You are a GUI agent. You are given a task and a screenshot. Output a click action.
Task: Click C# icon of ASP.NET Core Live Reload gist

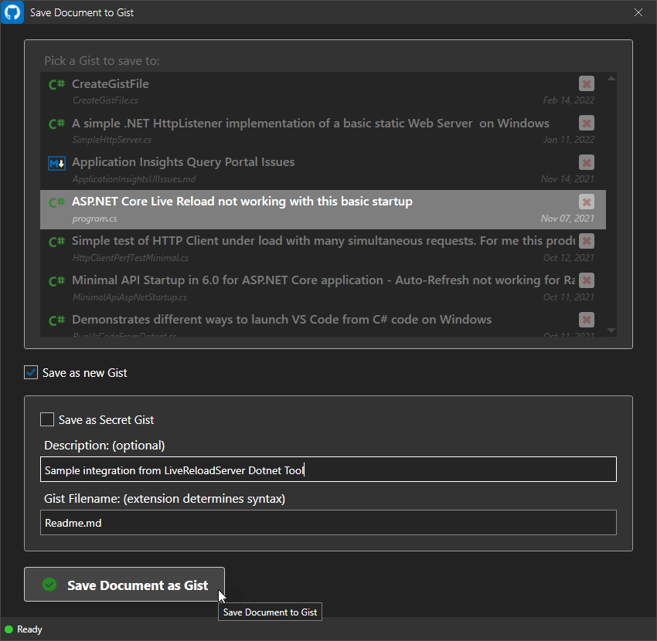click(56, 202)
